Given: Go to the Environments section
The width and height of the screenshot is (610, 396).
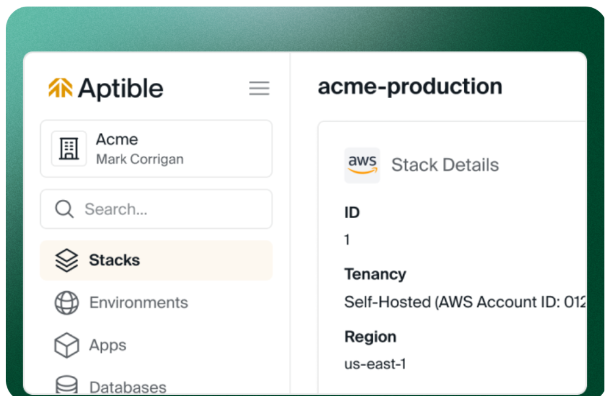Looking at the screenshot, I should click(138, 303).
